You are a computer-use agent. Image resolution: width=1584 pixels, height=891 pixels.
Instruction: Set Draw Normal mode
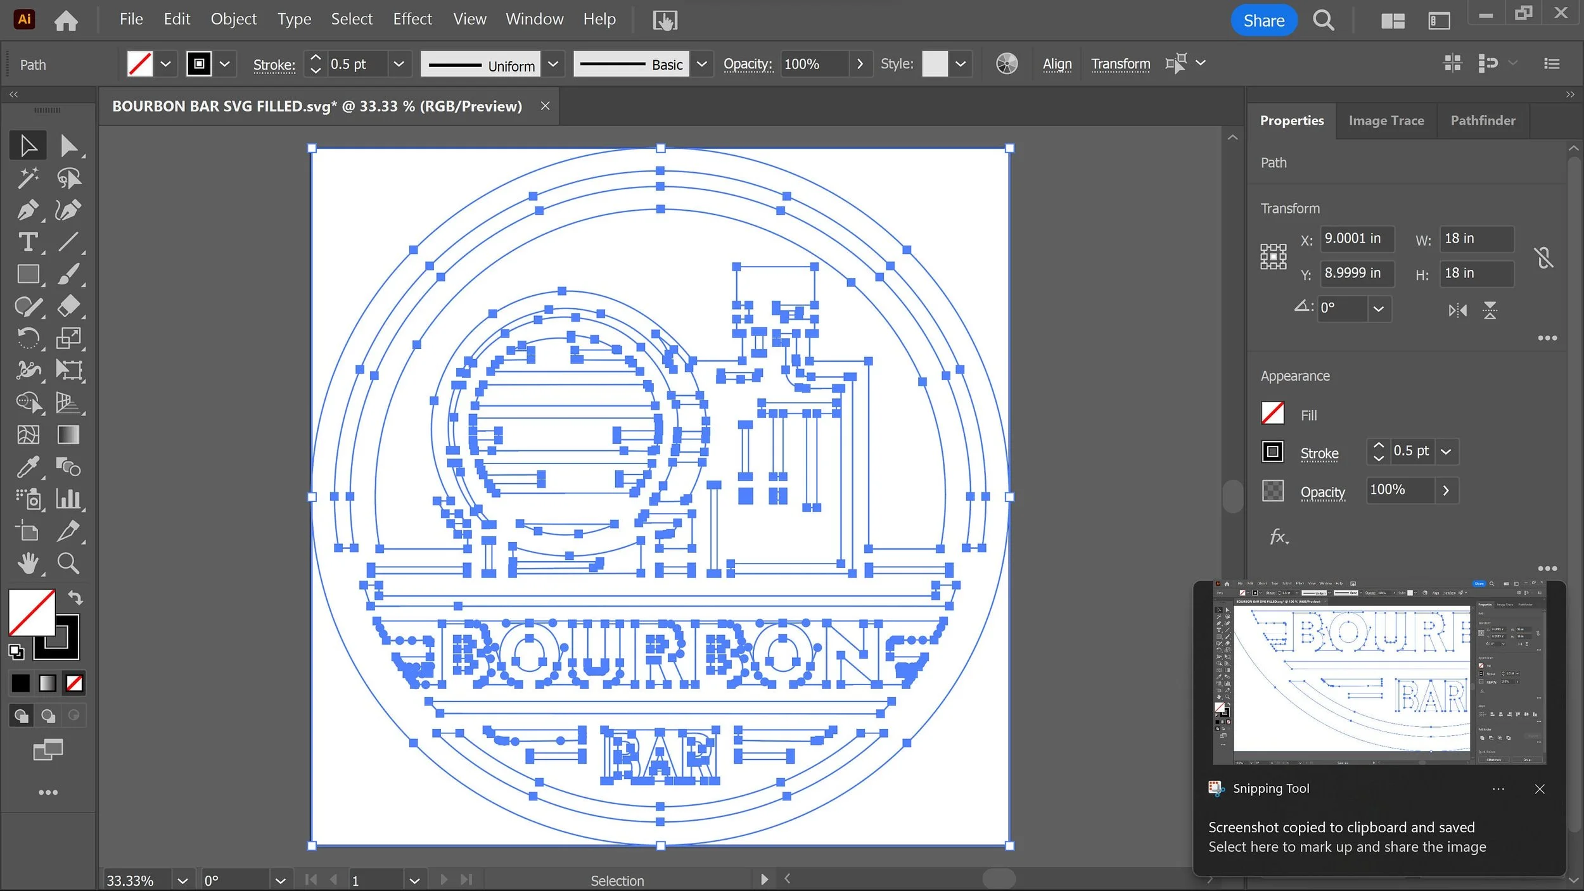[x=21, y=716]
